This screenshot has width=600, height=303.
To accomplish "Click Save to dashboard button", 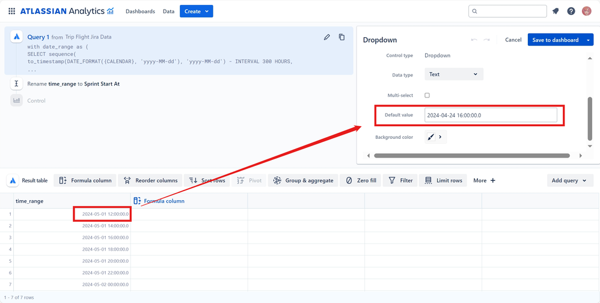I will pos(556,40).
